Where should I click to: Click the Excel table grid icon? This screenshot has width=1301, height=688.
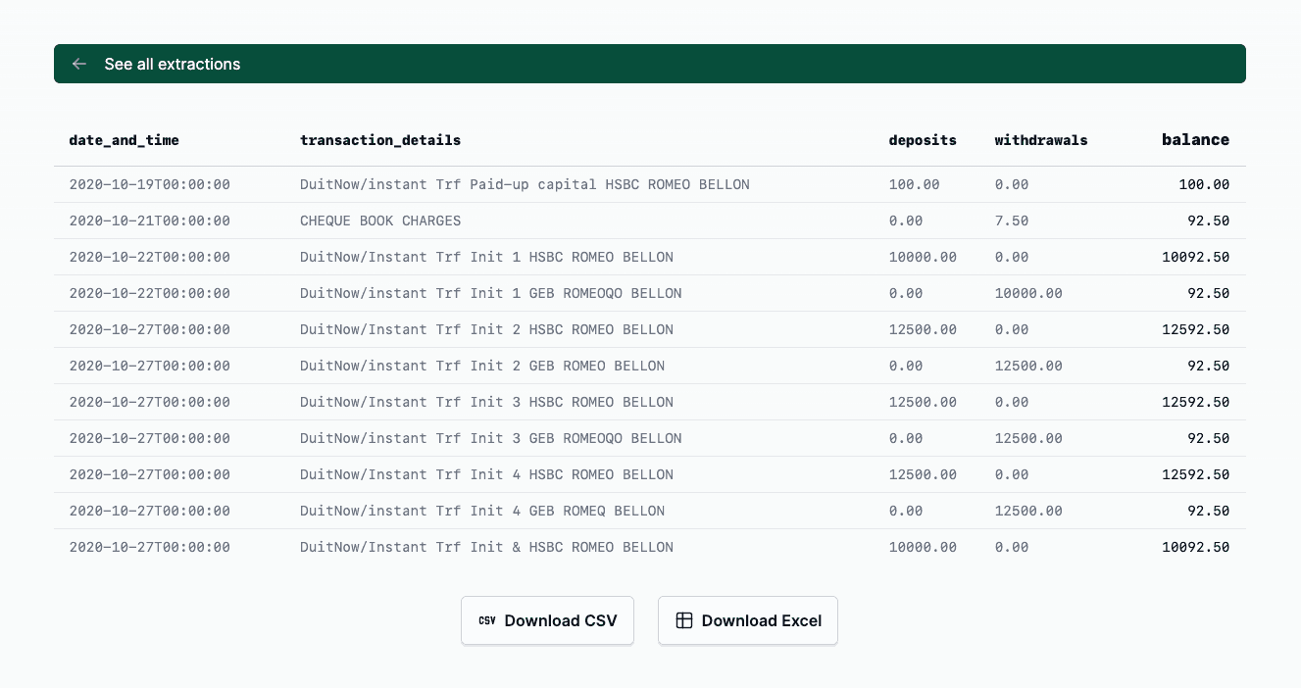pos(684,620)
